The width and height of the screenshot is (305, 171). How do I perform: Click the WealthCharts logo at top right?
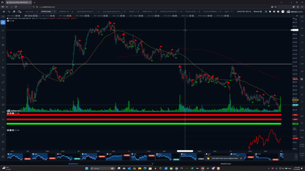point(295,11)
